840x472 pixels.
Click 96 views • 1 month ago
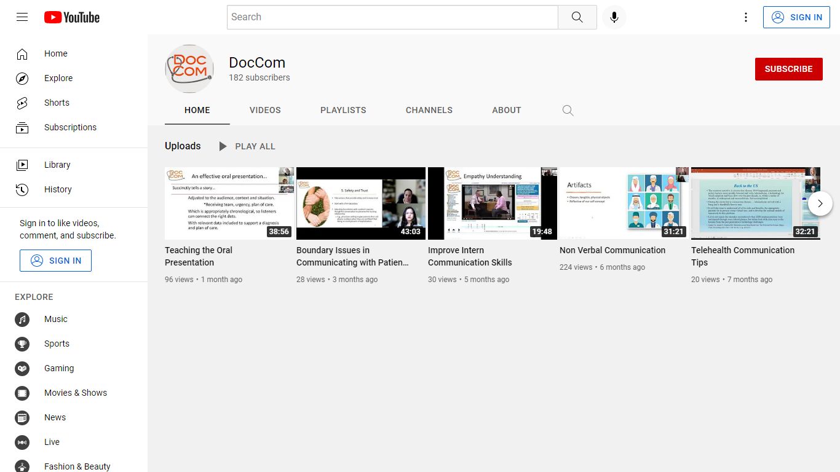204,280
